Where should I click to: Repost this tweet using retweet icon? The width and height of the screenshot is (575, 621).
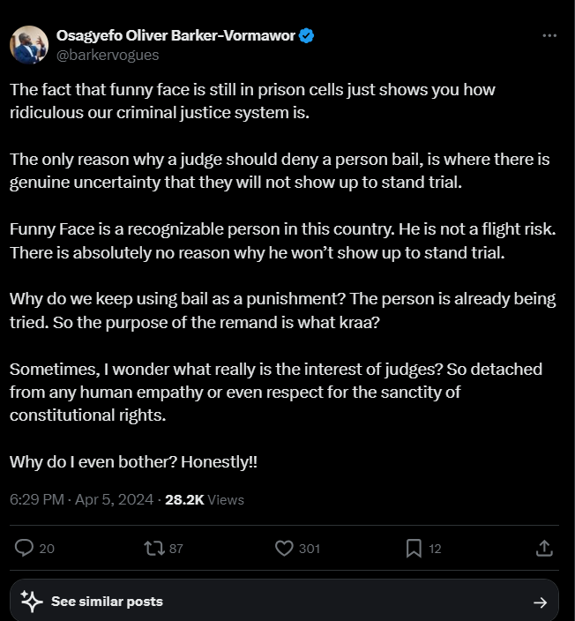pyautogui.click(x=154, y=548)
